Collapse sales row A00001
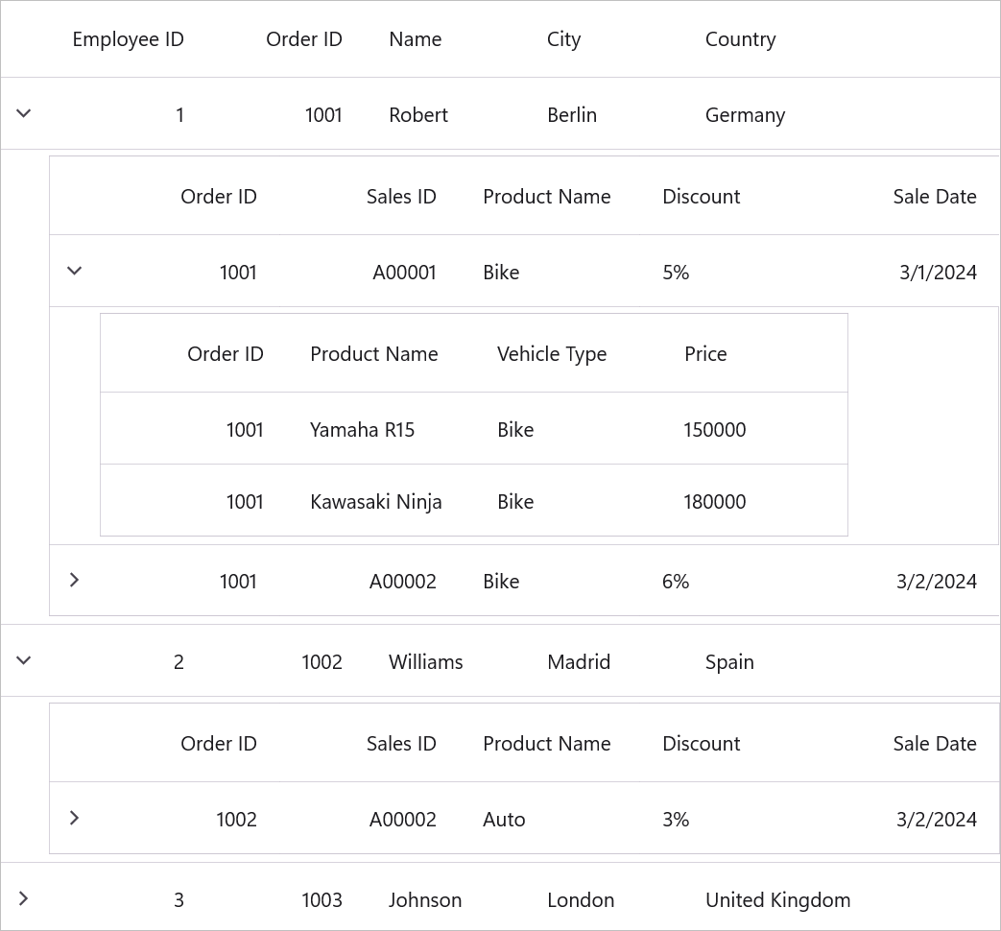Screen dimensions: 1001x931 pyautogui.click(x=74, y=271)
